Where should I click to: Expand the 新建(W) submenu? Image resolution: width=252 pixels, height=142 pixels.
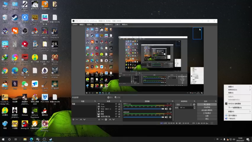[x=238, y=111]
